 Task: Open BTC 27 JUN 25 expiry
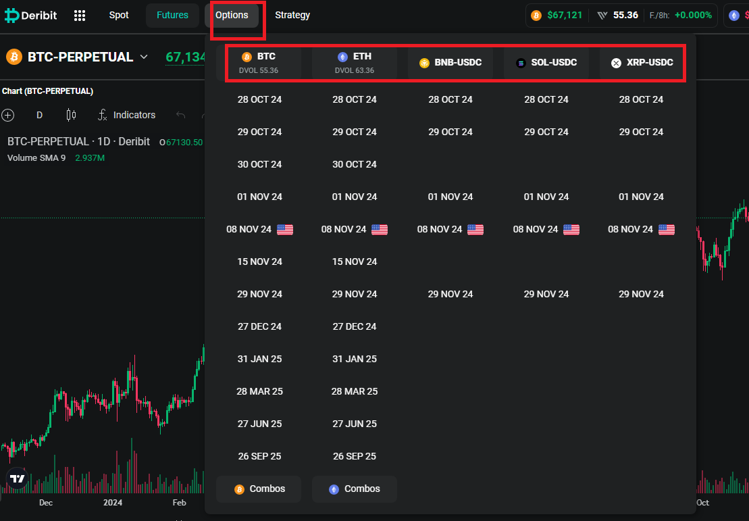pos(259,424)
